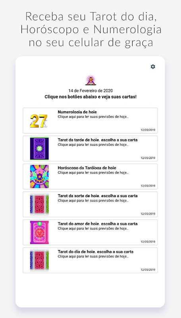This screenshot has height=318, width=181.
Task: Tap the fortune teller logo icon
Action: click(x=90, y=80)
